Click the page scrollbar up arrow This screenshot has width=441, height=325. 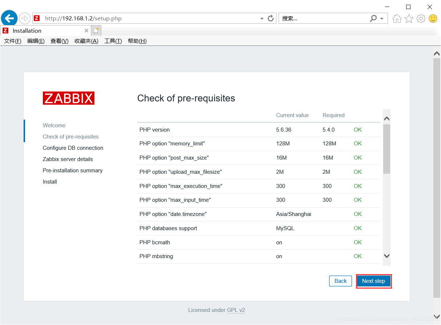[x=437, y=54]
